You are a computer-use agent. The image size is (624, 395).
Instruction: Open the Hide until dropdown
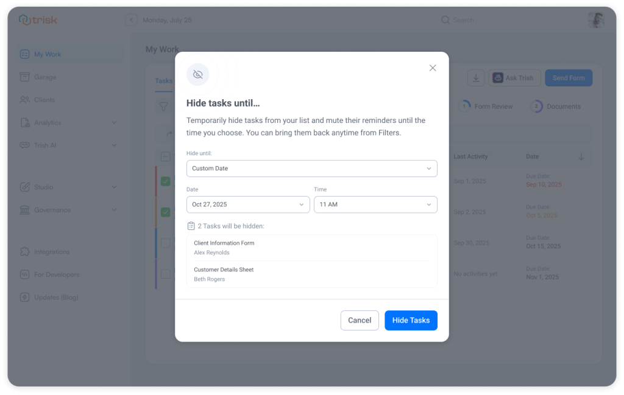(311, 168)
